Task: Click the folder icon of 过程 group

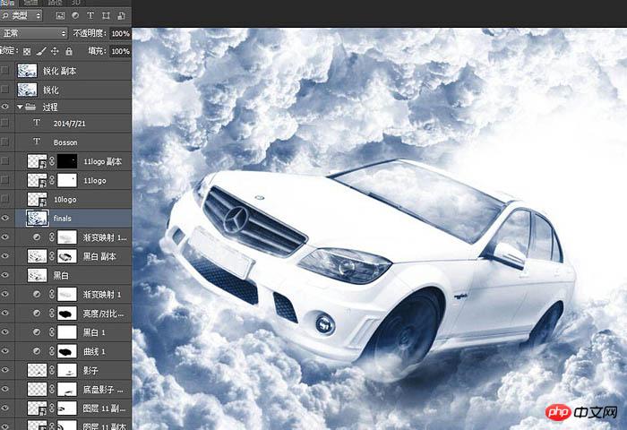Action: (30, 107)
